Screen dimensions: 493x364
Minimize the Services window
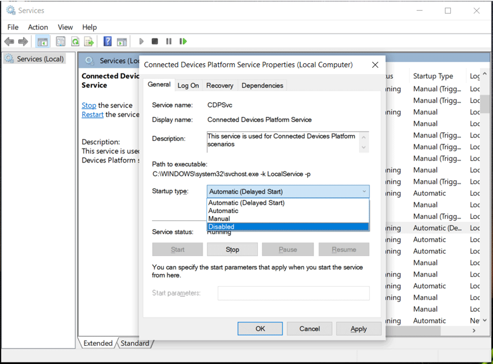(x=419, y=11)
